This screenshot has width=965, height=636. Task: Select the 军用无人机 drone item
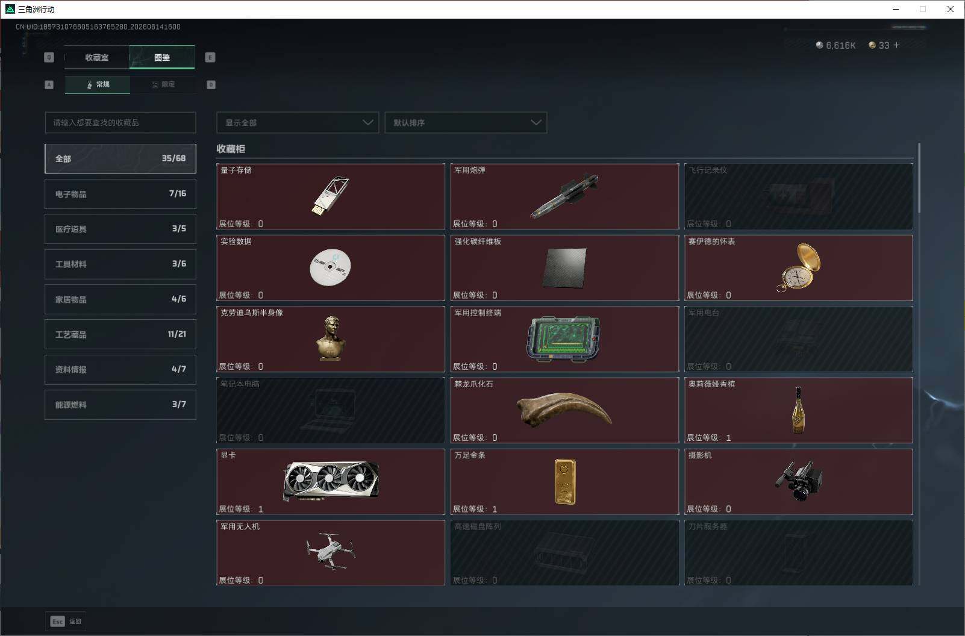coord(331,553)
